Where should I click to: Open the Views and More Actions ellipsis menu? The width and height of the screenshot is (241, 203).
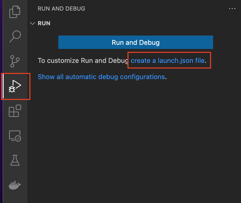point(232,9)
